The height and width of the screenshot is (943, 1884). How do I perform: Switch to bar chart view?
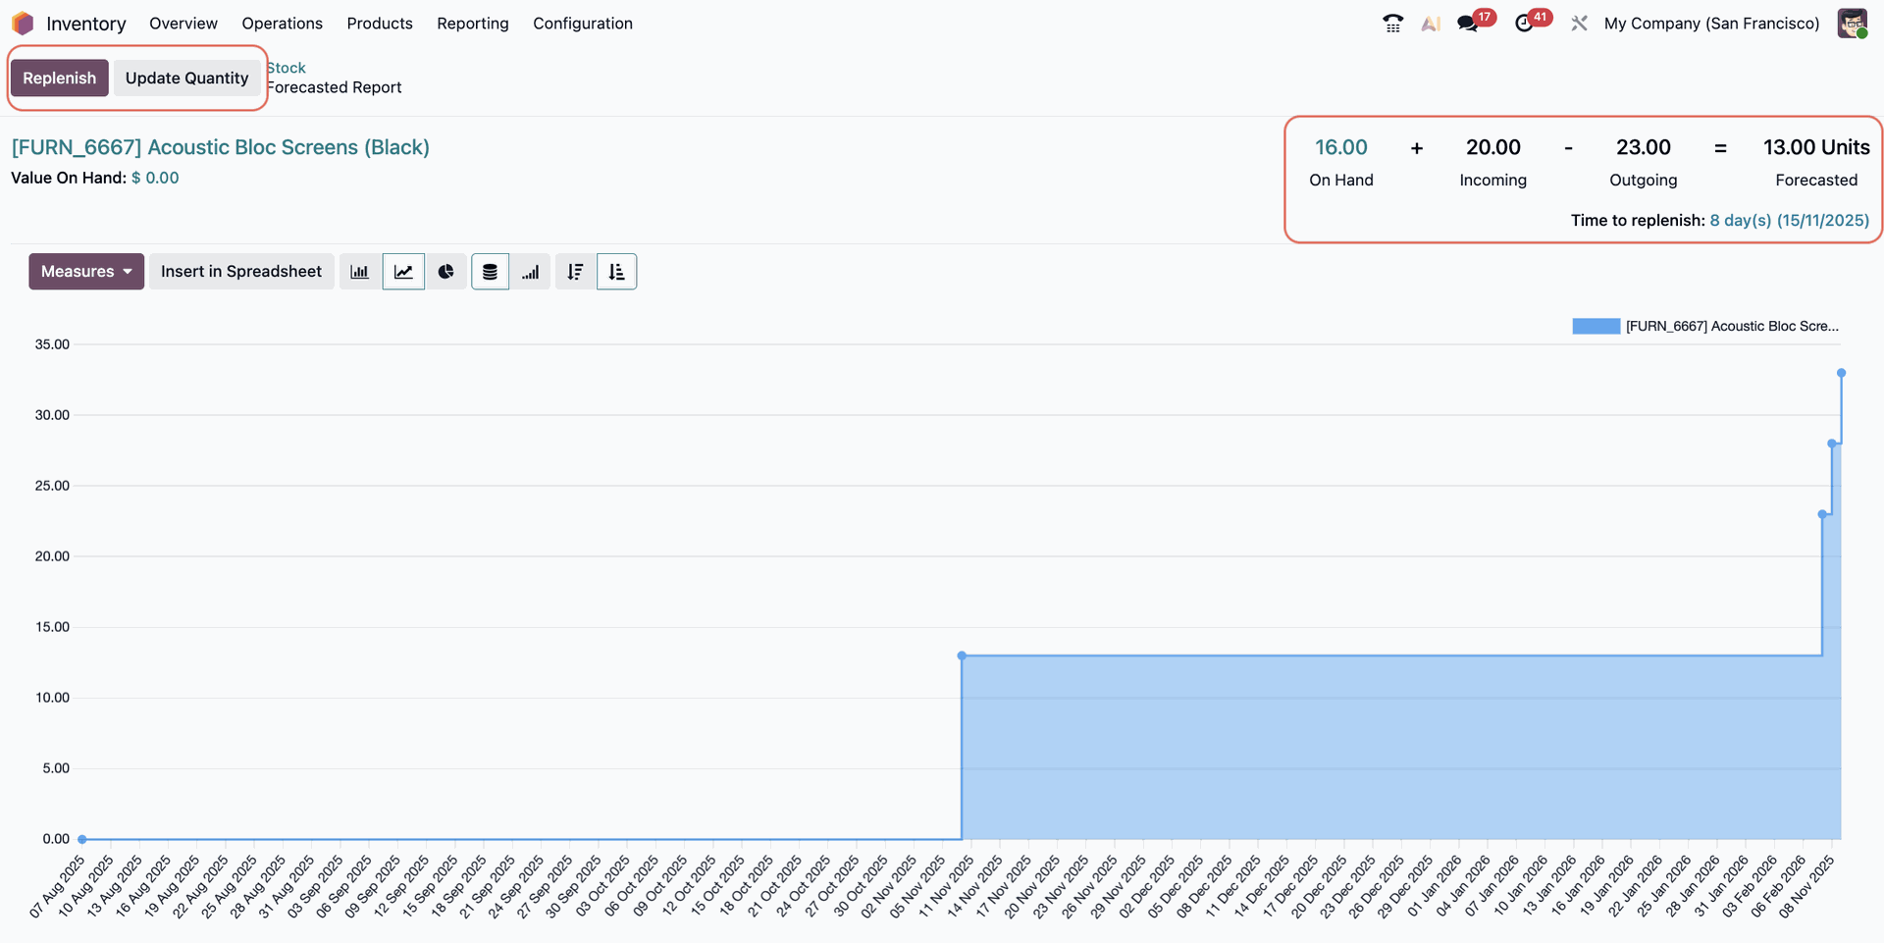(359, 272)
